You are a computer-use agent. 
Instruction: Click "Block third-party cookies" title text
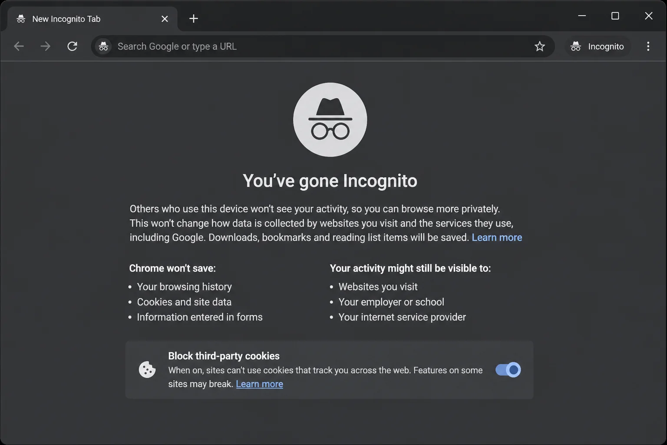point(224,356)
